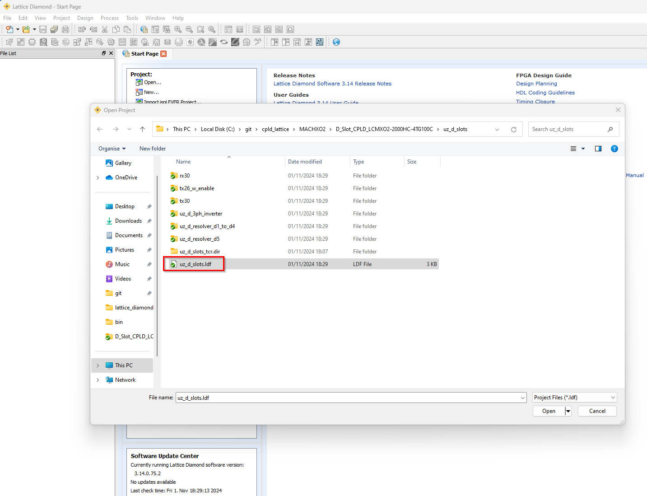Select the Start Page tab
The image size is (647, 496).
click(144, 54)
